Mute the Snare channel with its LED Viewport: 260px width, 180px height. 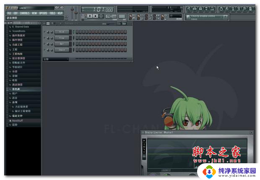click(44, 50)
